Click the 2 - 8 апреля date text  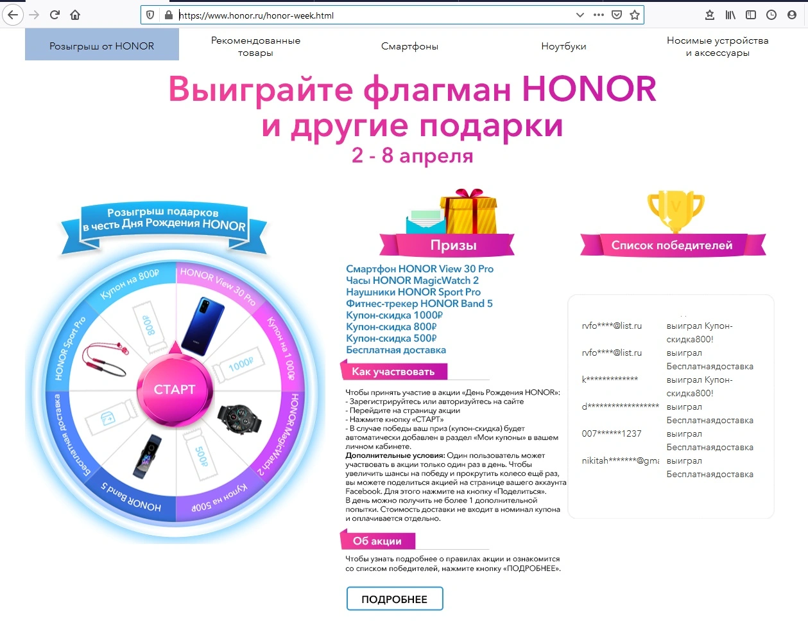click(413, 155)
